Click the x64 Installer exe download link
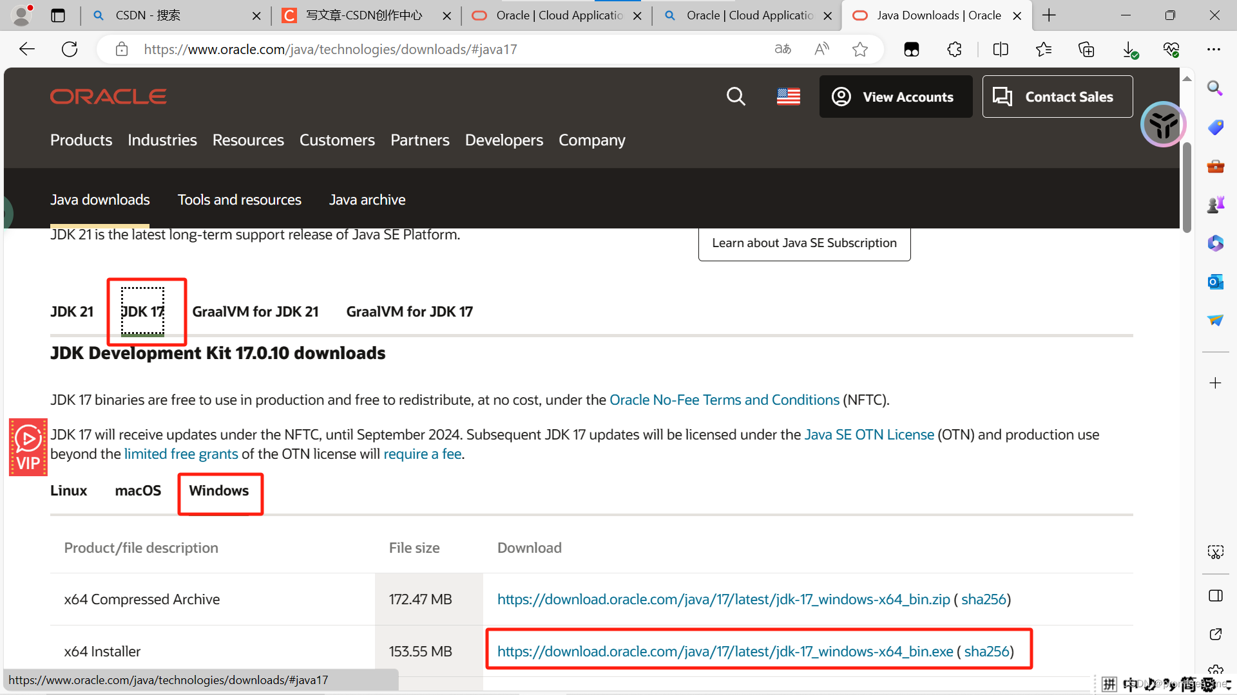This screenshot has height=695, width=1237. 725,652
